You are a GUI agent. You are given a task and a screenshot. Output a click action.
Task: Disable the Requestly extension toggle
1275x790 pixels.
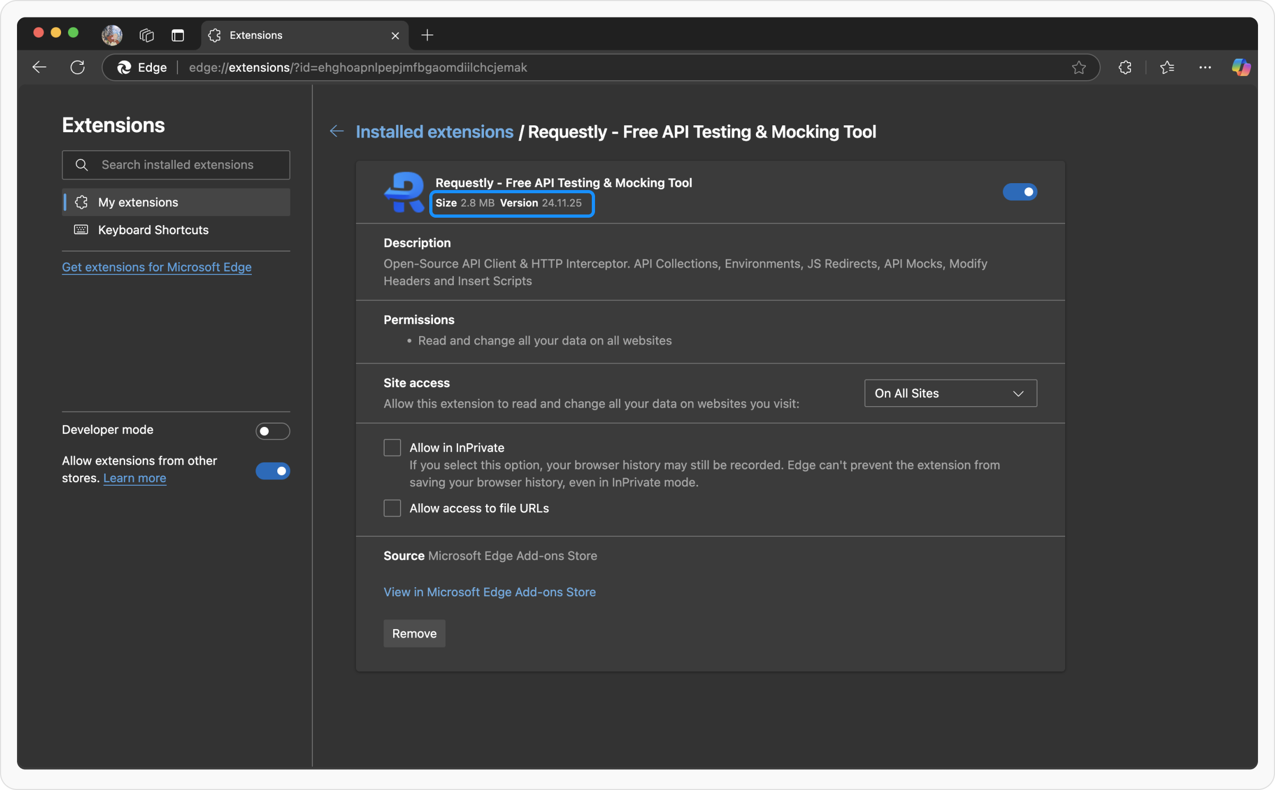pyautogui.click(x=1019, y=192)
